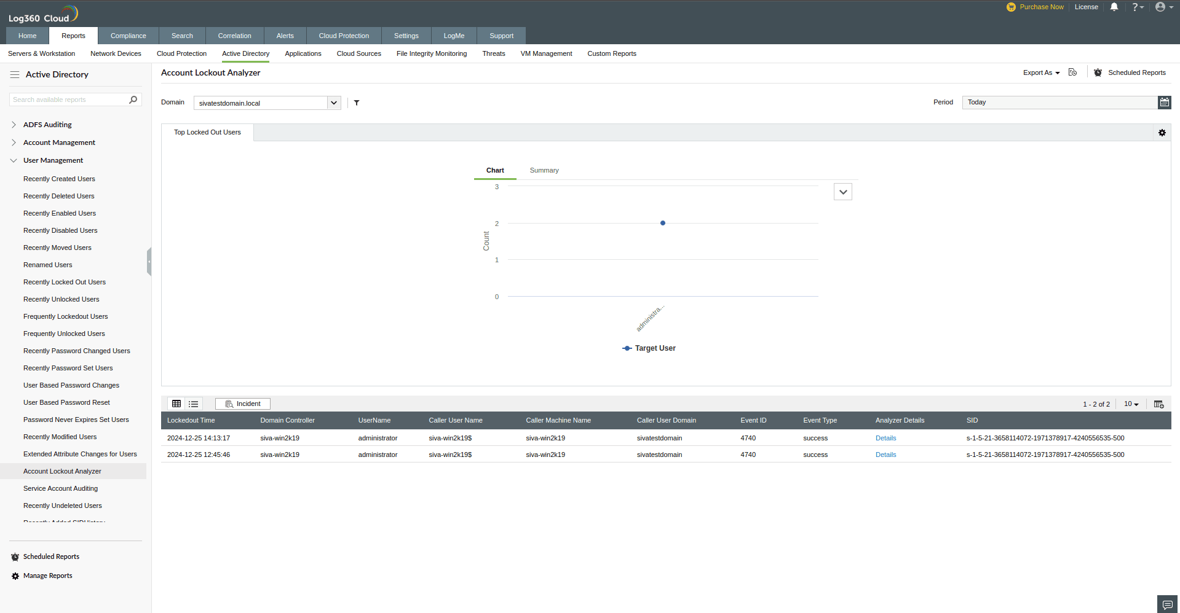Switch to the Compliance tab
This screenshot has height=613, width=1180.
pos(129,36)
